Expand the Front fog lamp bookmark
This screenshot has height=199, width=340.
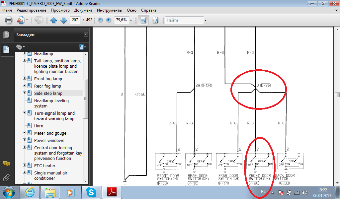[x=24, y=78]
